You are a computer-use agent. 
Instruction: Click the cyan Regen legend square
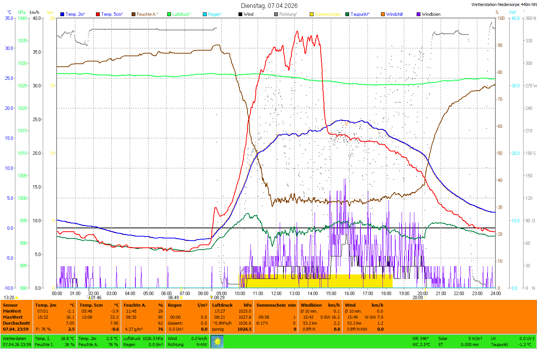pyautogui.click(x=205, y=14)
